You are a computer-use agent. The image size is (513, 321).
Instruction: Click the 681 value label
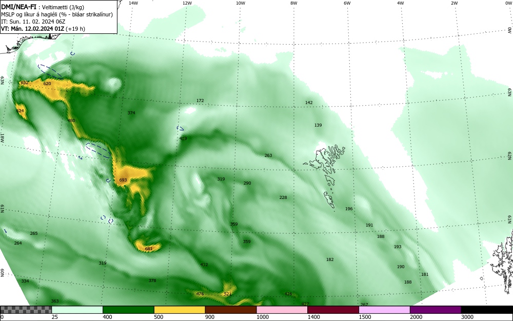click(149, 249)
